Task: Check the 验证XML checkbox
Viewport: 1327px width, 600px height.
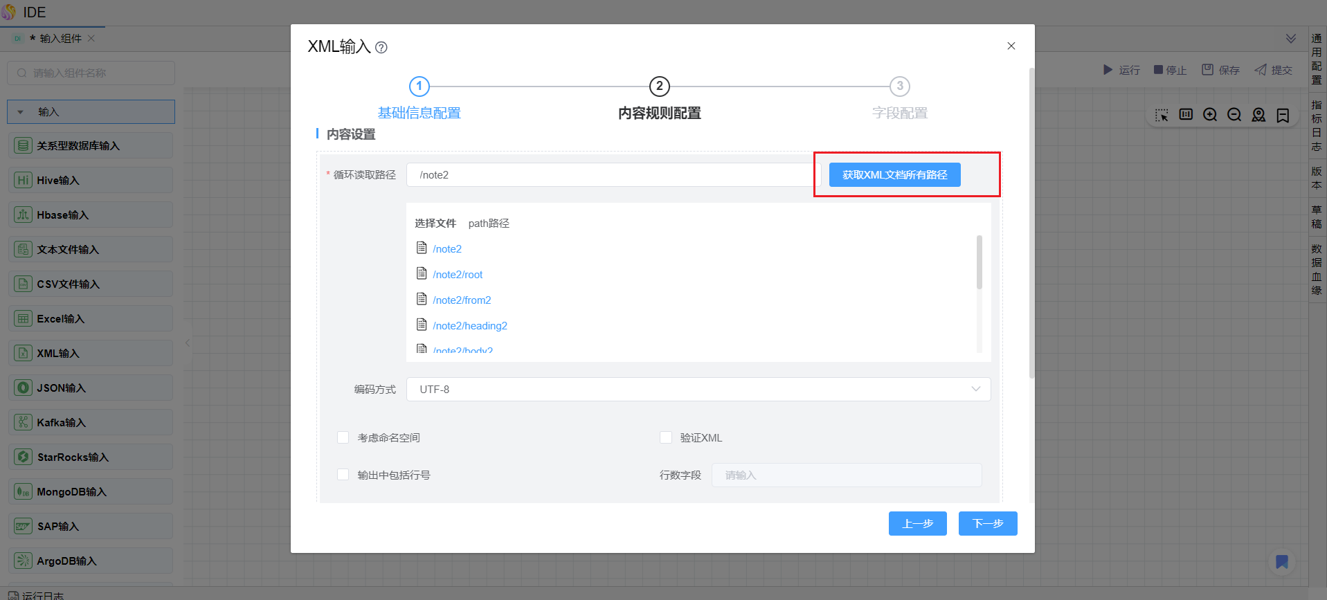Action: 666,437
